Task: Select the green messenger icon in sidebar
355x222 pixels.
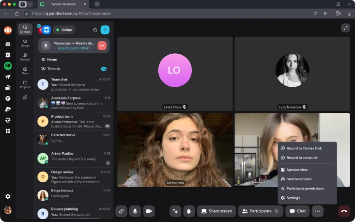Action: (8, 66)
